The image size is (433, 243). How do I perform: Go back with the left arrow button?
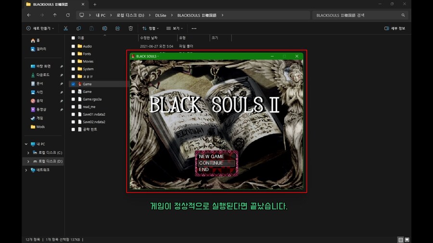tap(29, 15)
